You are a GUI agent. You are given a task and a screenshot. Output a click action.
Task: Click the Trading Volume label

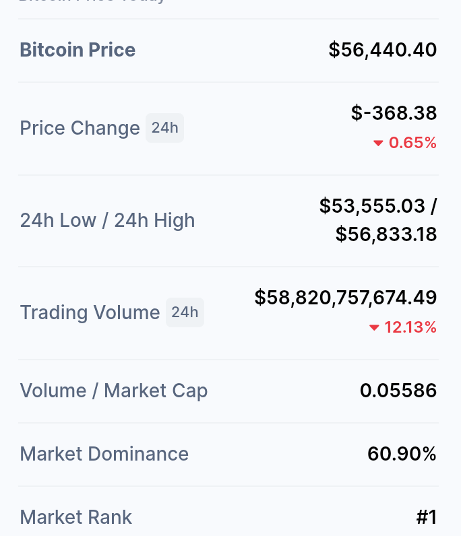pyautogui.click(x=90, y=312)
